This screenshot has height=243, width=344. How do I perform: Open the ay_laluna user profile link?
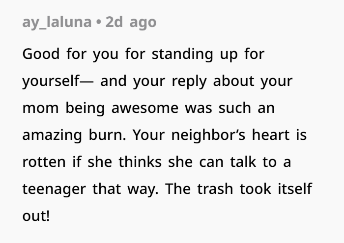[57, 23]
